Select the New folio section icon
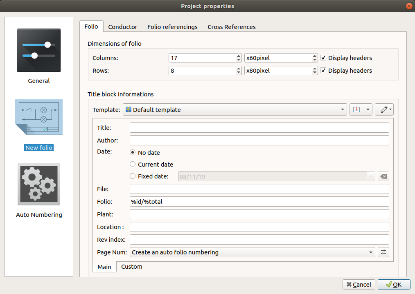This screenshot has width=415, height=294. pyautogui.click(x=39, y=117)
